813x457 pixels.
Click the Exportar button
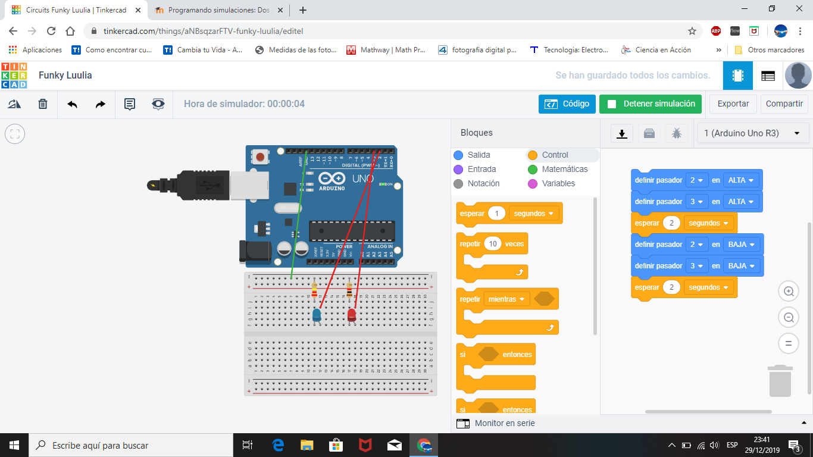733,104
